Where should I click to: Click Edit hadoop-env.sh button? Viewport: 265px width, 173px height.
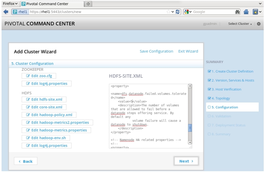(46, 138)
